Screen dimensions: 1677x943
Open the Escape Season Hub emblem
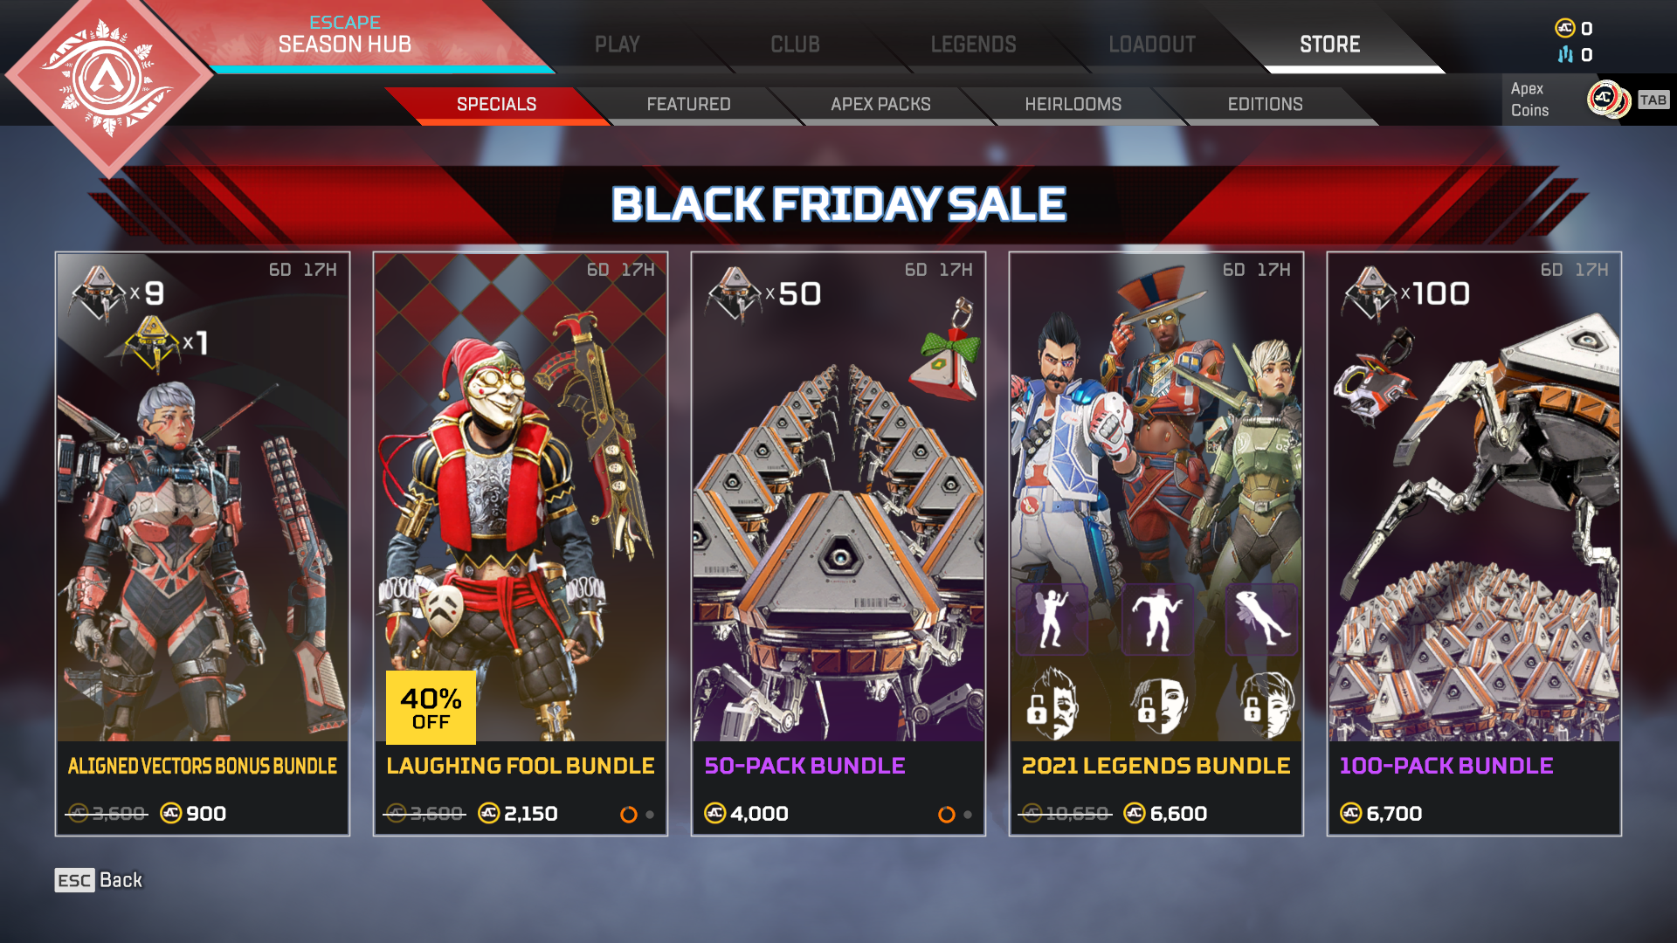pyautogui.click(x=108, y=79)
